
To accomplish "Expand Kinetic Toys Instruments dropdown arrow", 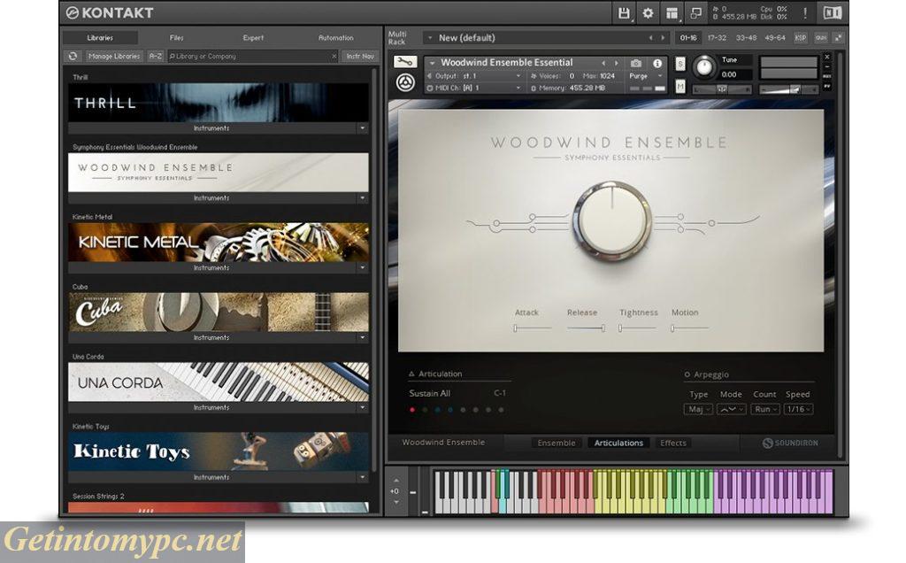I will point(362,477).
